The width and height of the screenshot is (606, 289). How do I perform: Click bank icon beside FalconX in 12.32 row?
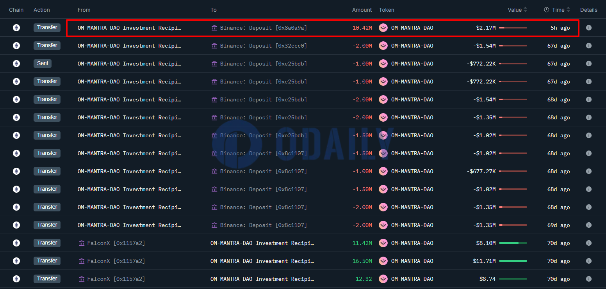tap(82, 279)
